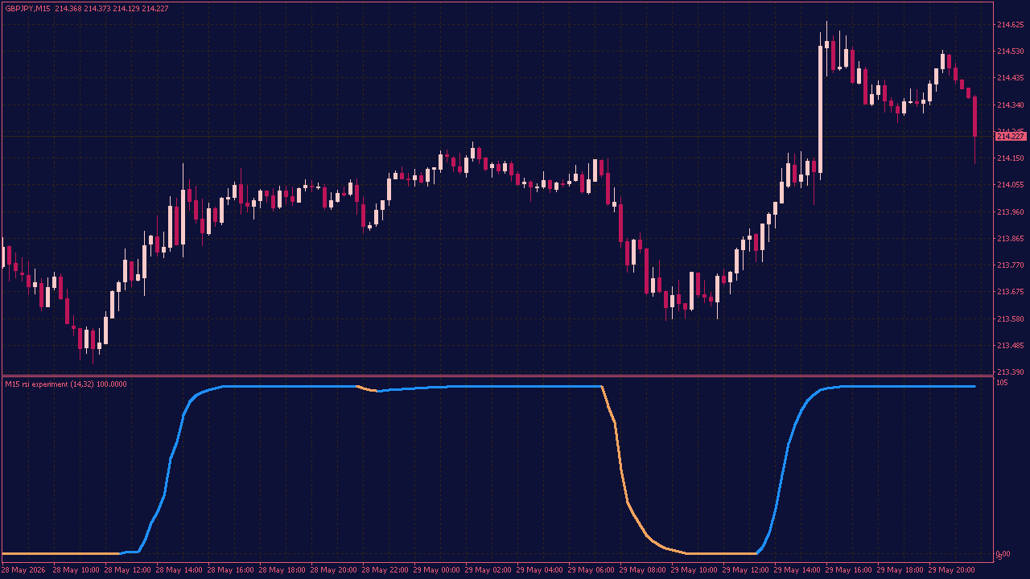Click time axis label '29 May 18:00'

[900, 570]
